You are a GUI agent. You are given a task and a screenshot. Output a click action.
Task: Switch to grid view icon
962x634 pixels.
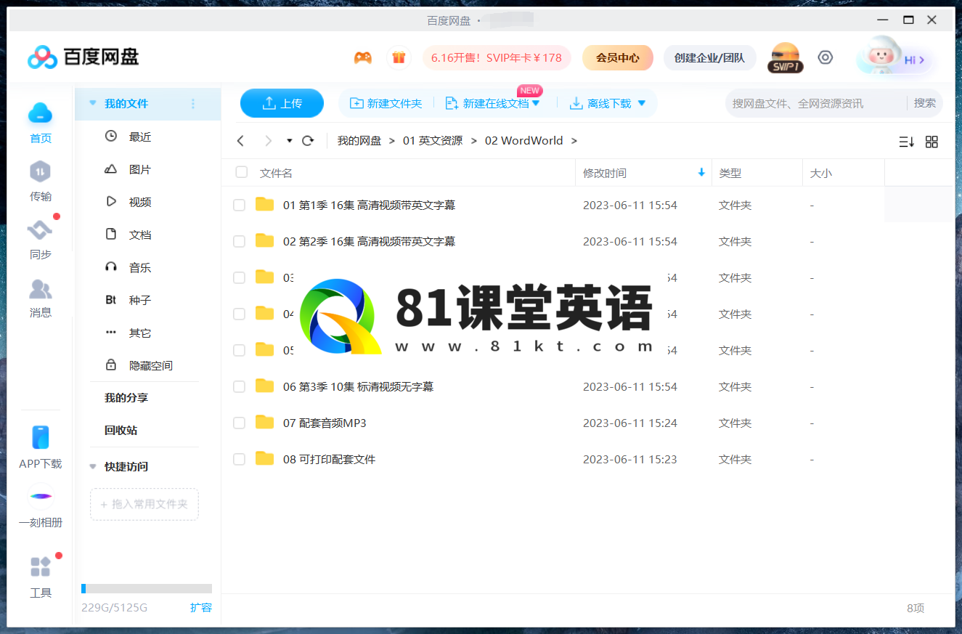coord(932,142)
